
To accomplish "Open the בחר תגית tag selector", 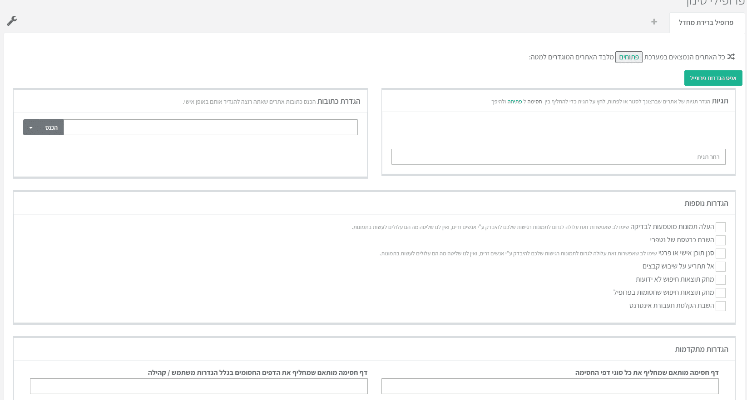I will coord(559,157).
